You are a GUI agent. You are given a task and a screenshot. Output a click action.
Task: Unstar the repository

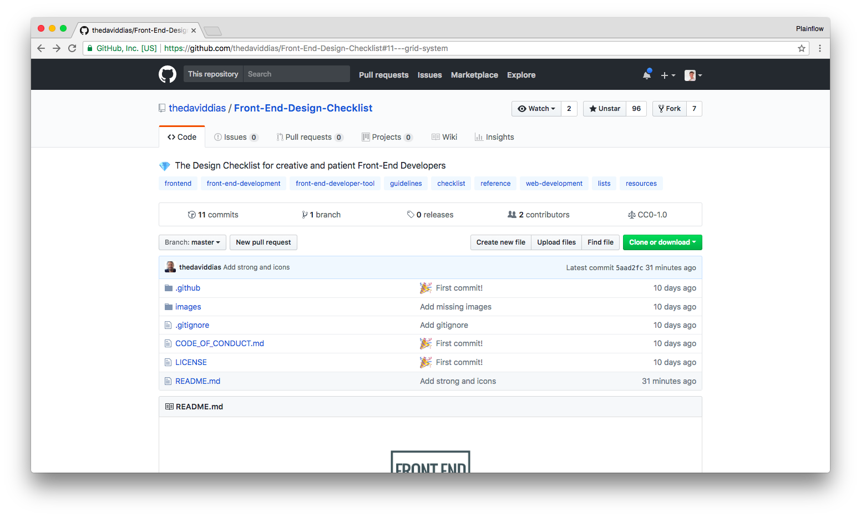[x=605, y=109]
